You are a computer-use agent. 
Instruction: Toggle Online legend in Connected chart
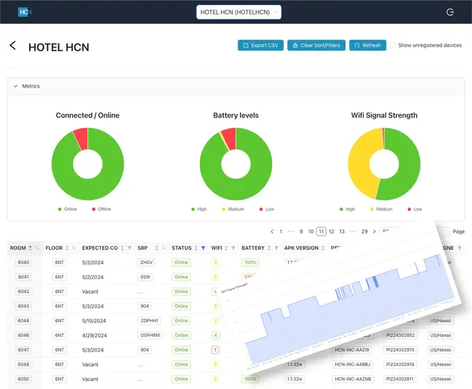coord(67,209)
